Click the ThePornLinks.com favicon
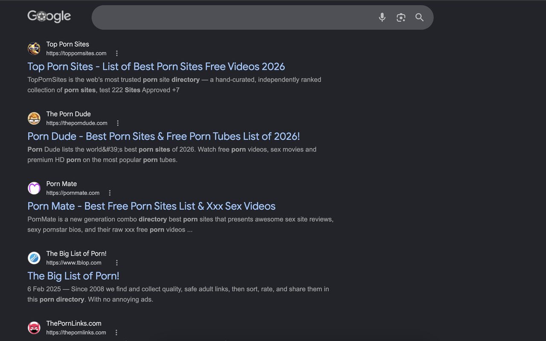The image size is (546, 341). (x=34, y=328)
